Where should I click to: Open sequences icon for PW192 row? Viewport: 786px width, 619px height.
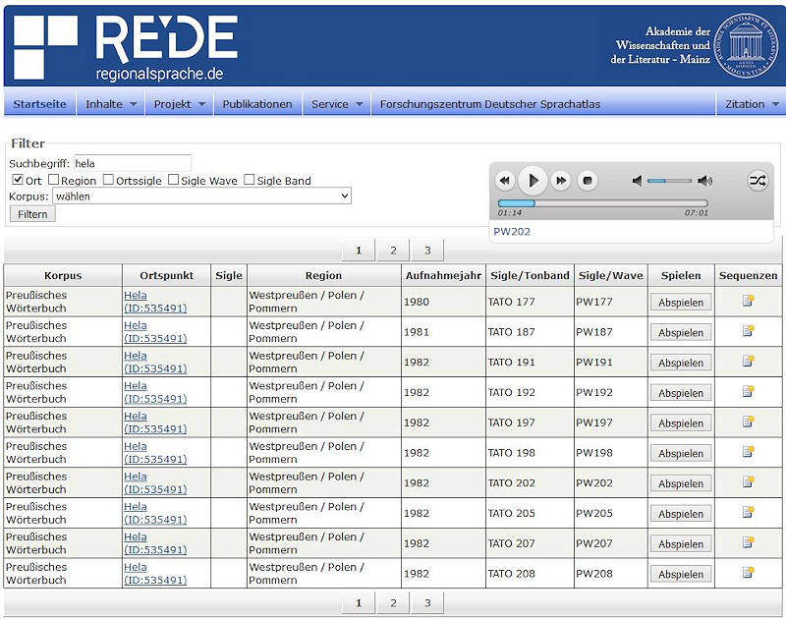tap(748, 391)
